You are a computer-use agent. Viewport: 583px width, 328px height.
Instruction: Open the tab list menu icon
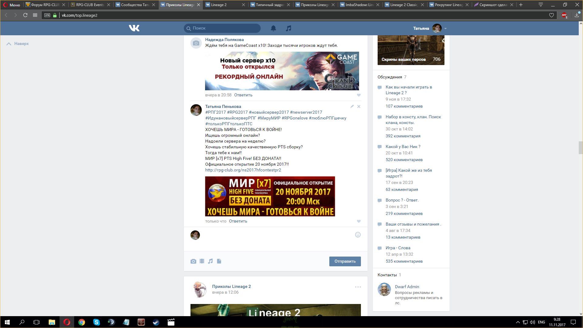click(x=541, y=5)
